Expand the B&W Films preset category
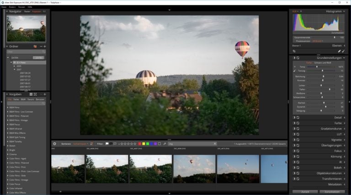351x195 pixels. [7, 107]
